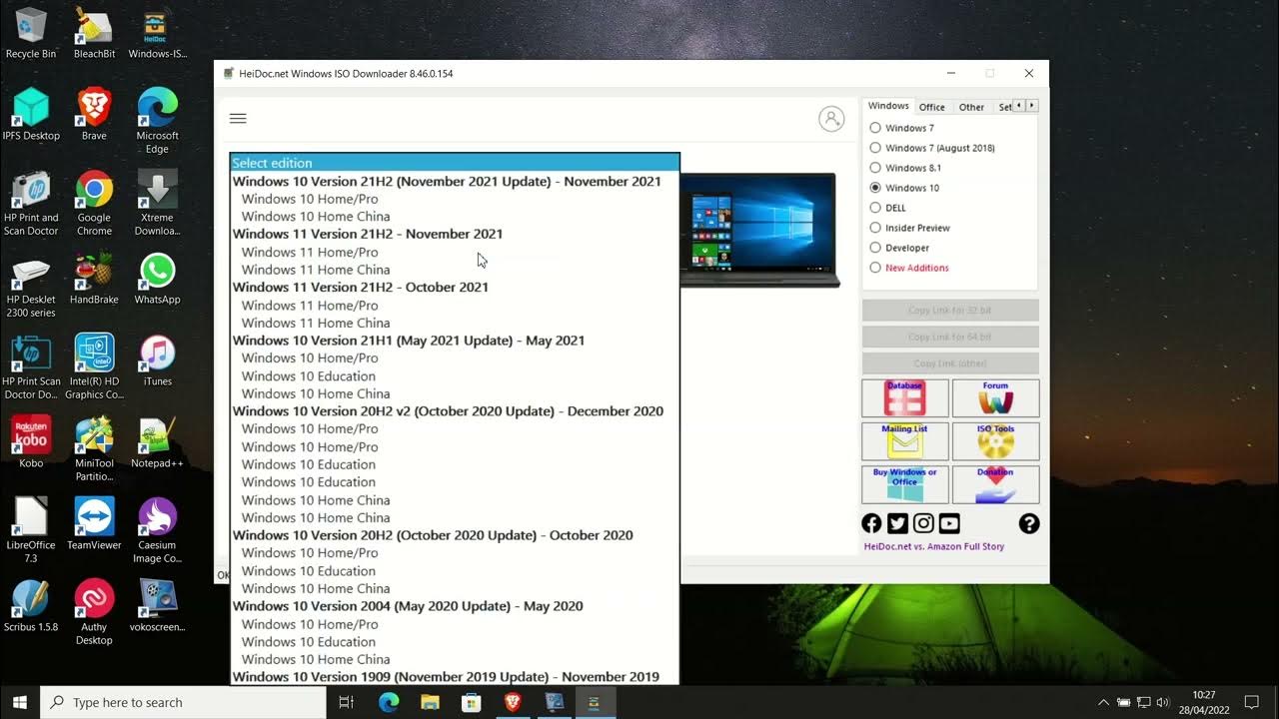This screenshot has width=1279, height=719.
Task: Open the notification center icon
Action: [1251, 702]
